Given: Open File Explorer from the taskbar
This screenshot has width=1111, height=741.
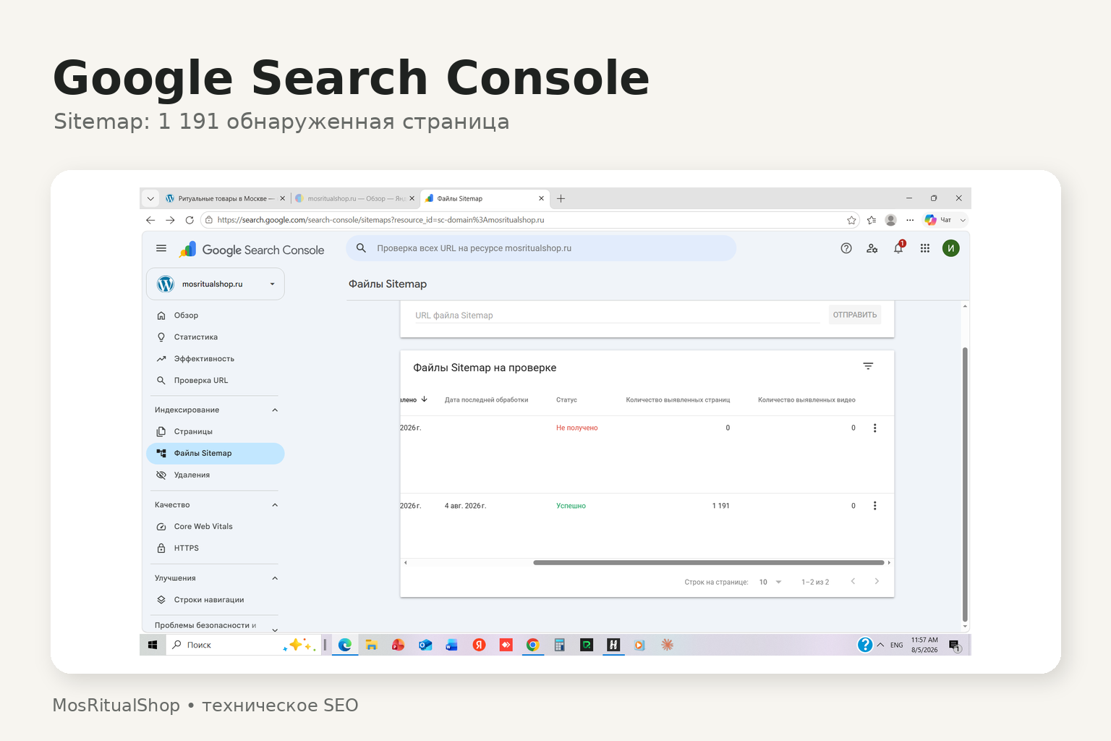Looking at the screenshot, I should [371, 645].
